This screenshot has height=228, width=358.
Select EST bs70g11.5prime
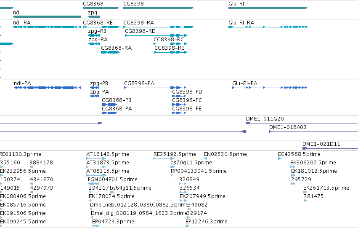point(191,163)
